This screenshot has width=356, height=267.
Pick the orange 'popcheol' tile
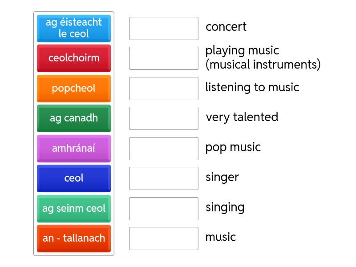[x=74, y=88]
